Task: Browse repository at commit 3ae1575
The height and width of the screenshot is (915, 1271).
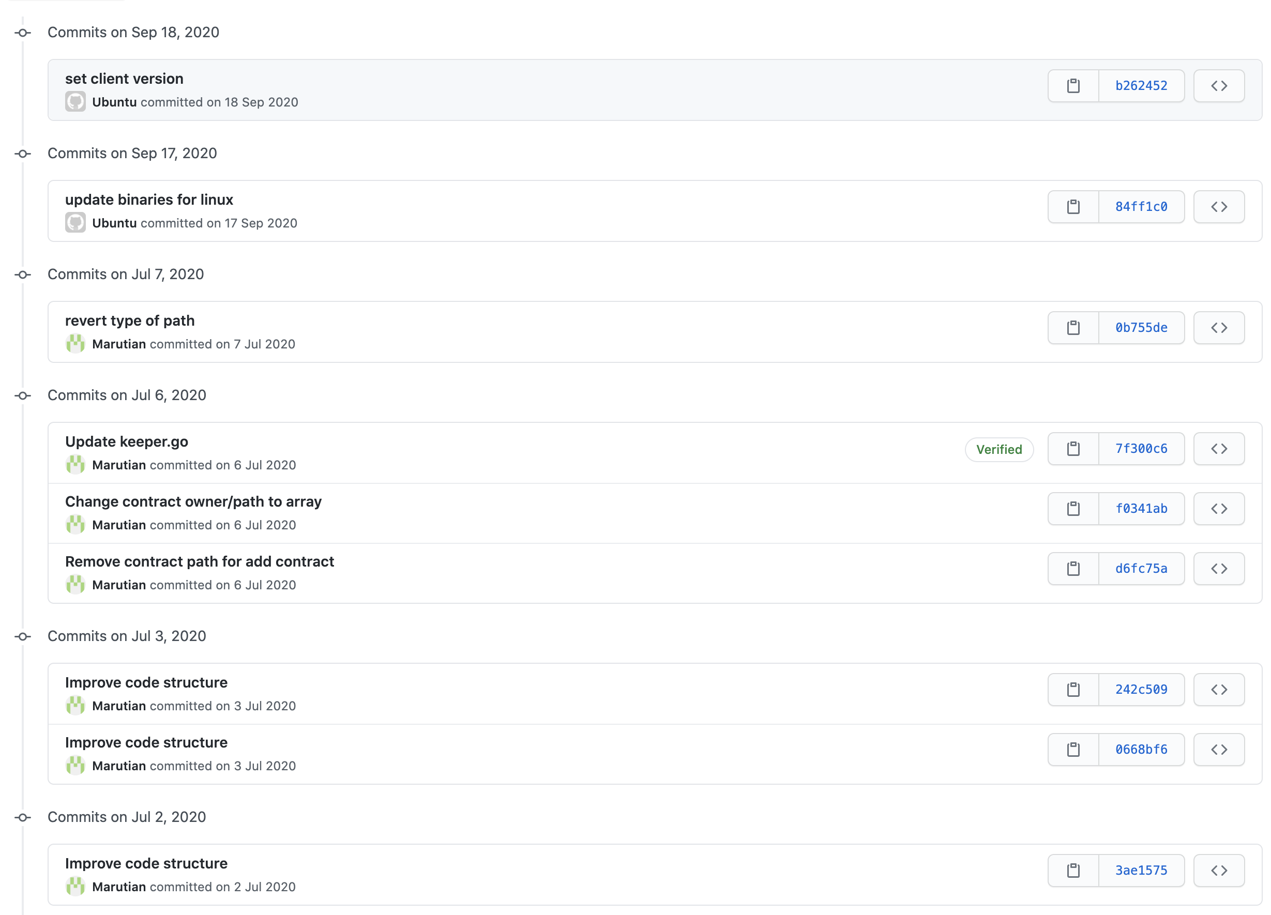Action: point(1218,871)
